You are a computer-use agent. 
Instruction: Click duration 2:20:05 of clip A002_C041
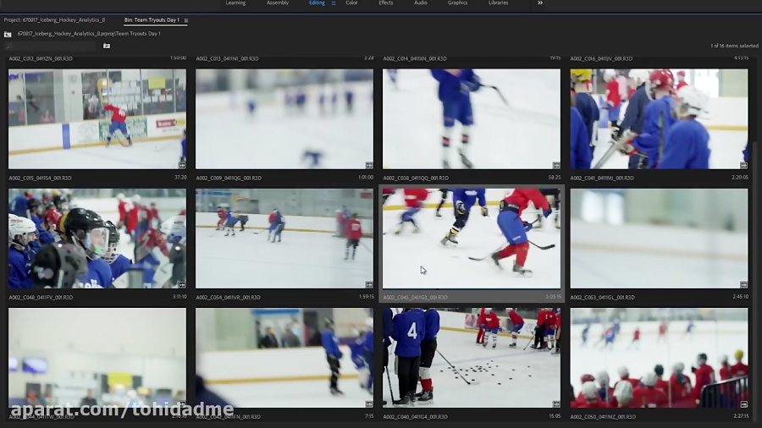coord(740,178)
